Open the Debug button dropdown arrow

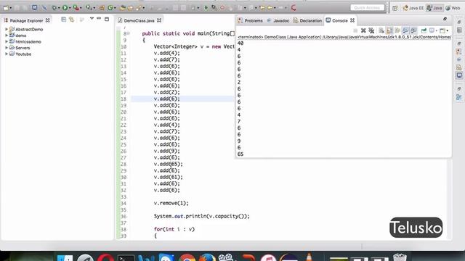pos(59,8)
